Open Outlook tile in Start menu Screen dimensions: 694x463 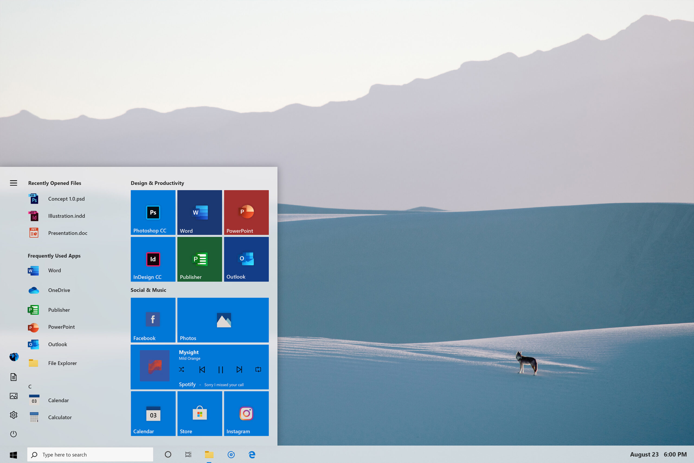point(245,259)
